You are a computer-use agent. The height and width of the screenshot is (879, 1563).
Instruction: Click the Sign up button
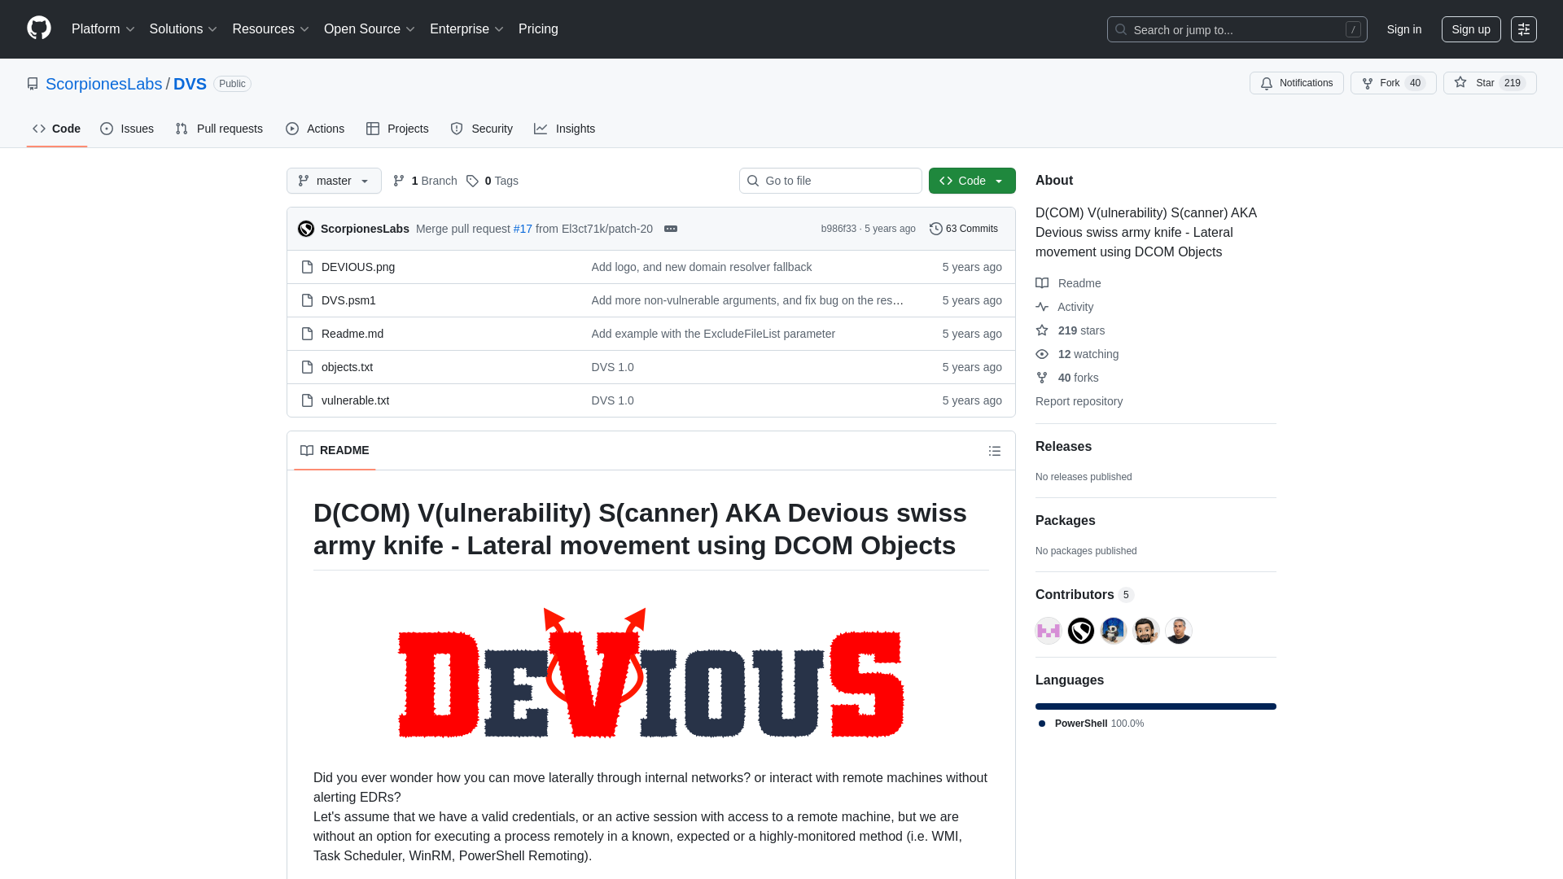coord(1471,29)
